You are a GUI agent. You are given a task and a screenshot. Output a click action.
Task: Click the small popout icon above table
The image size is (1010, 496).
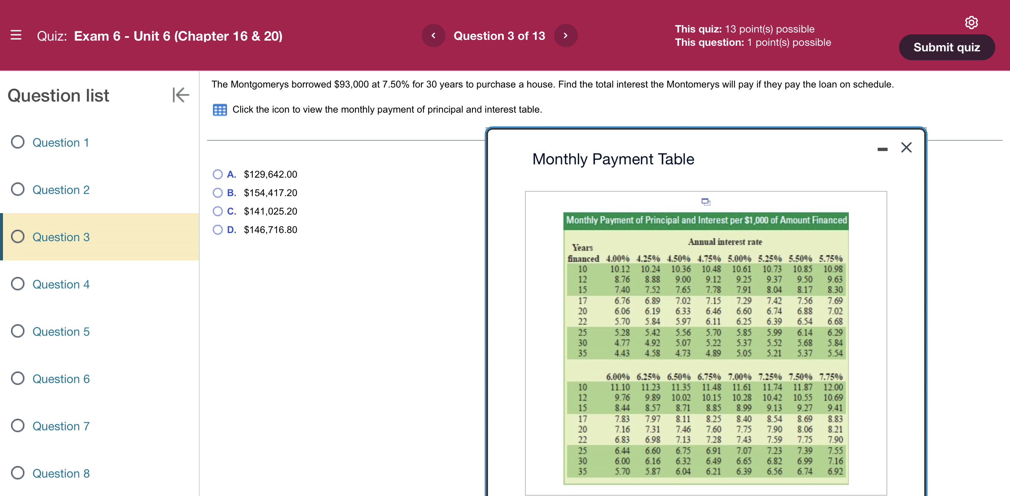pos(705,202)
